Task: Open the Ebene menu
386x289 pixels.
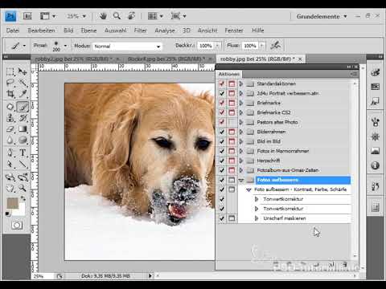Action: 88,31
